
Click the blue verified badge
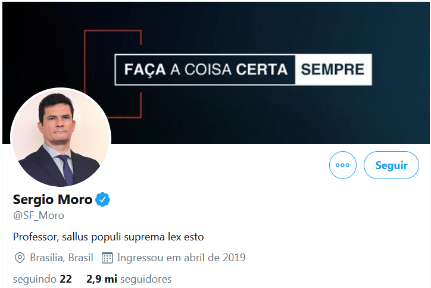tap(103, 200)
